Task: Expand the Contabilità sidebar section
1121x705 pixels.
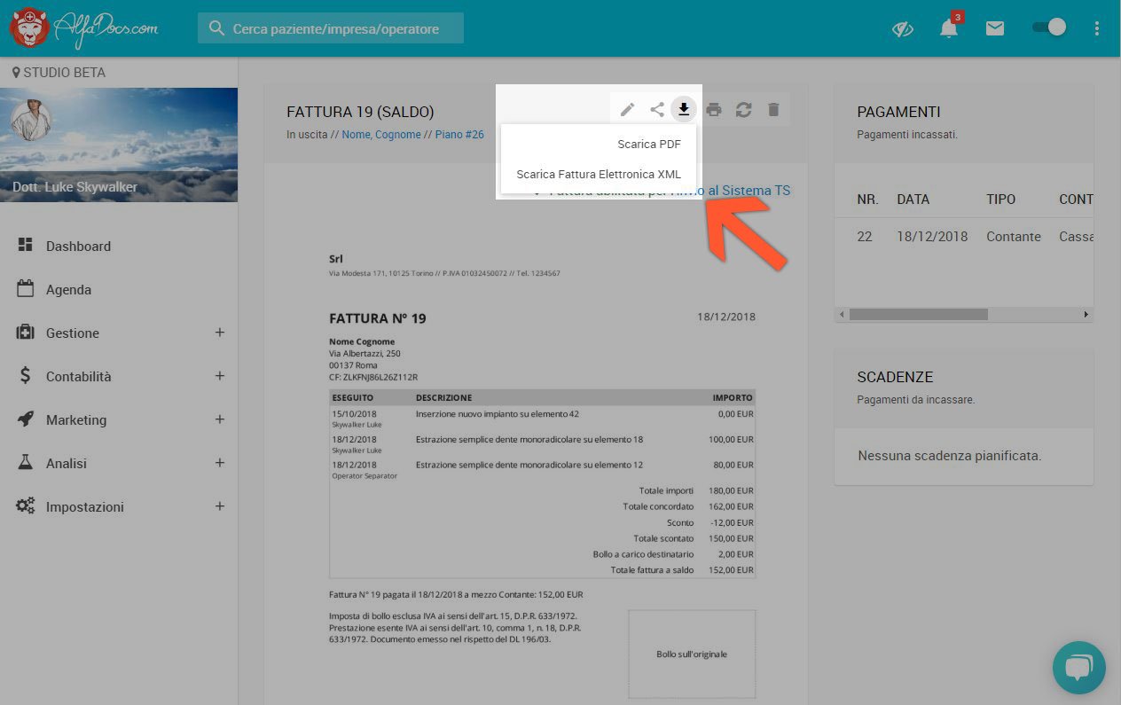Action: 220,376
